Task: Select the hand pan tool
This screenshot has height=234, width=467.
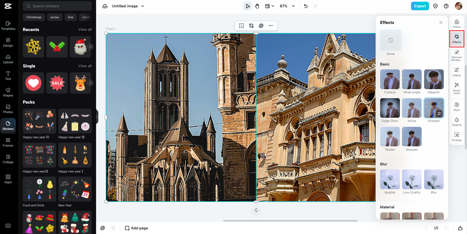Action: [x=257, y=6]
